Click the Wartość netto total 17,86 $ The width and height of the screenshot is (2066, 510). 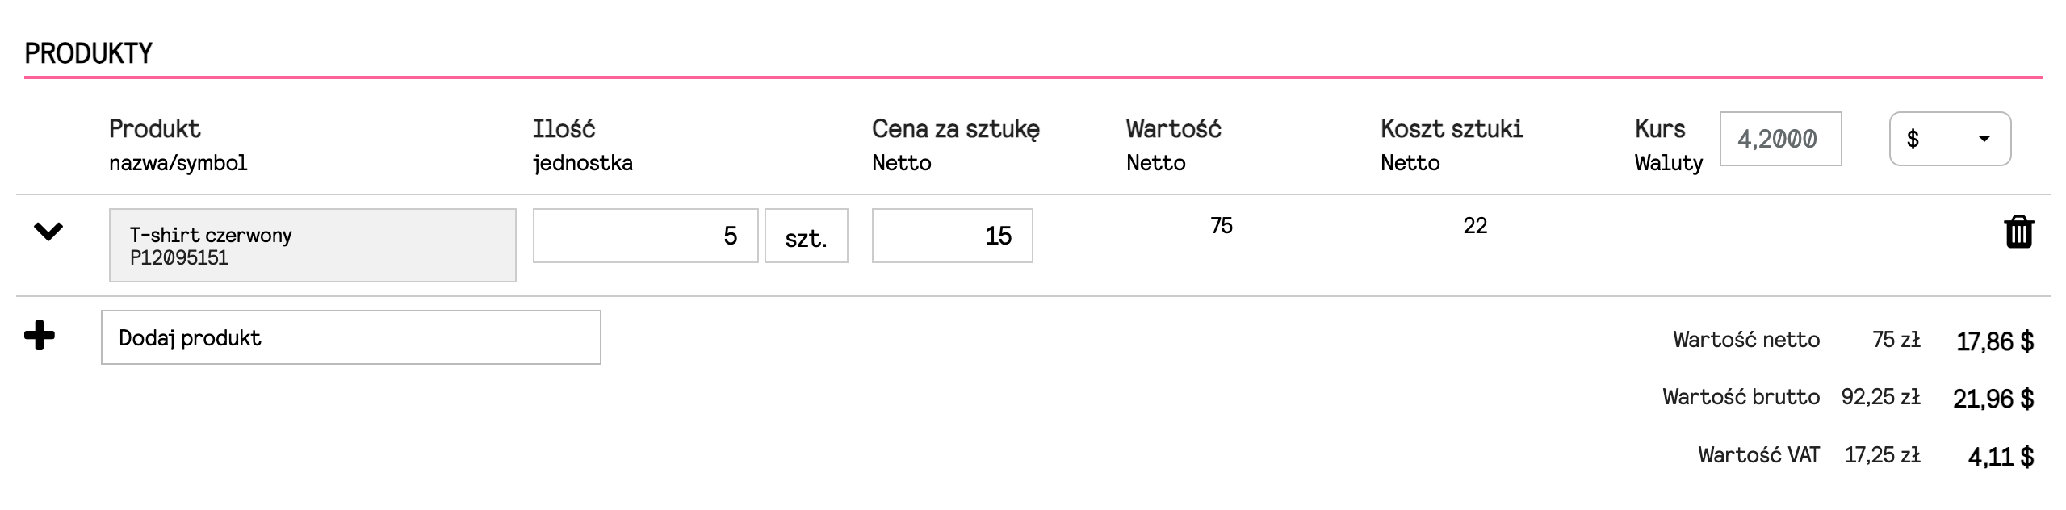(1994, 341)
